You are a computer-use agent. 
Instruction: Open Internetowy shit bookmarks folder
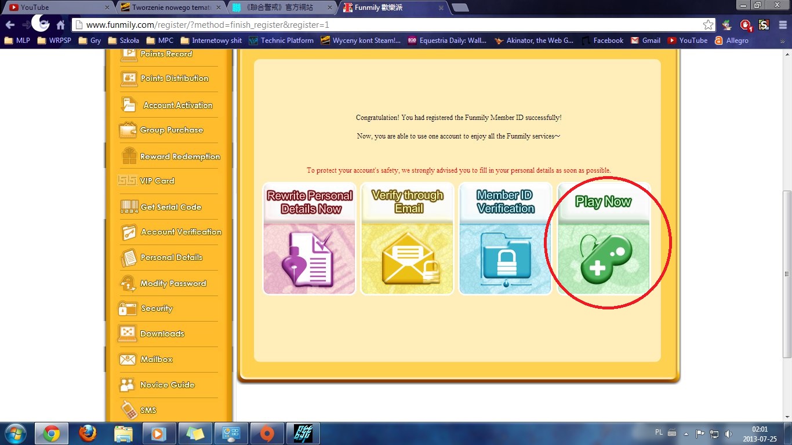(211, 41)
